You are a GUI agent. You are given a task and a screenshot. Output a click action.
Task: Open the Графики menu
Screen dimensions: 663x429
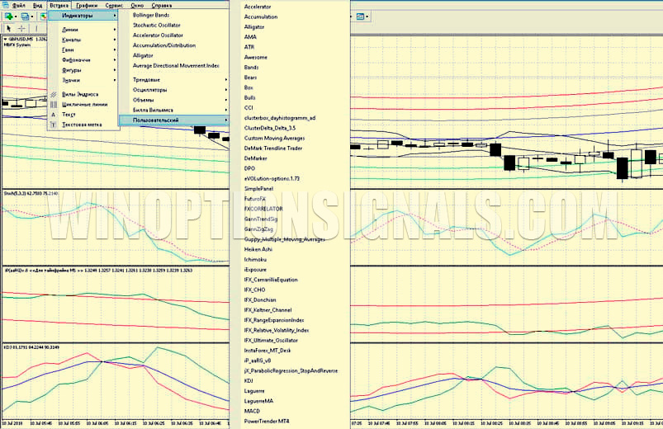click(x=87, y=5)
